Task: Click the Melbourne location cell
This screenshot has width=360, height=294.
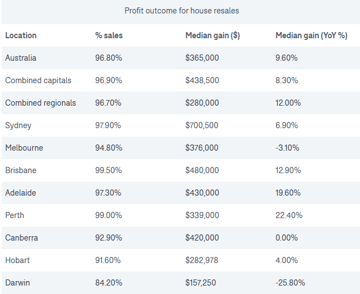Action: pyautogui.click(x=24, y=148)
